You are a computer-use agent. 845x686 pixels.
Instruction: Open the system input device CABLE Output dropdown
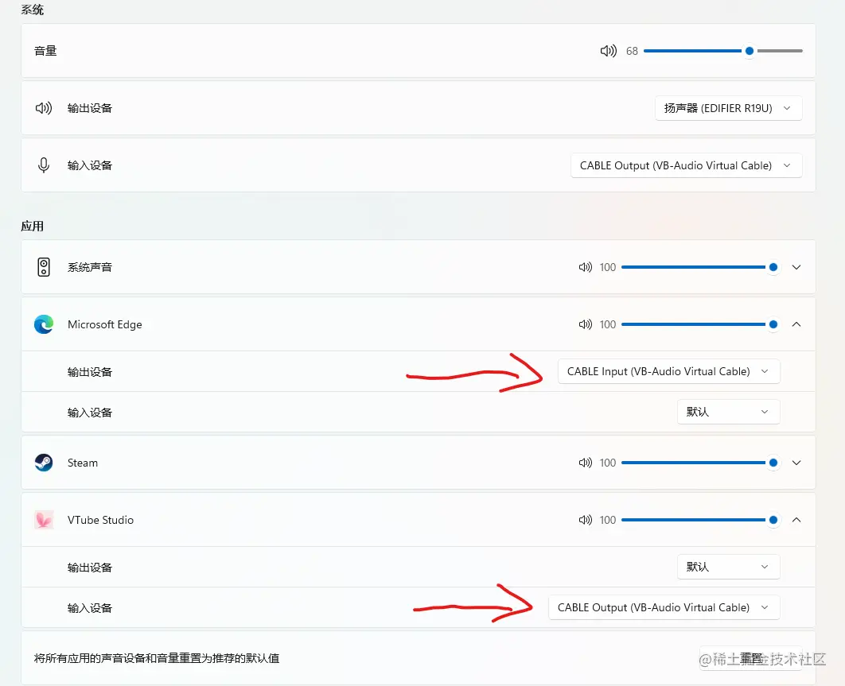pyautogui.click(x=686, y=165)
